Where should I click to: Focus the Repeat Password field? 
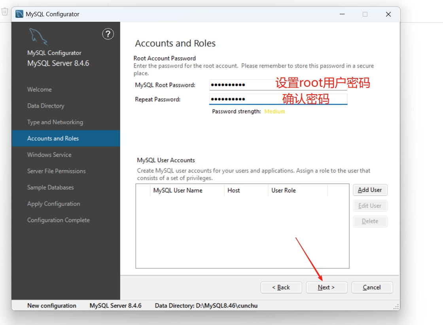click(278, 99)
